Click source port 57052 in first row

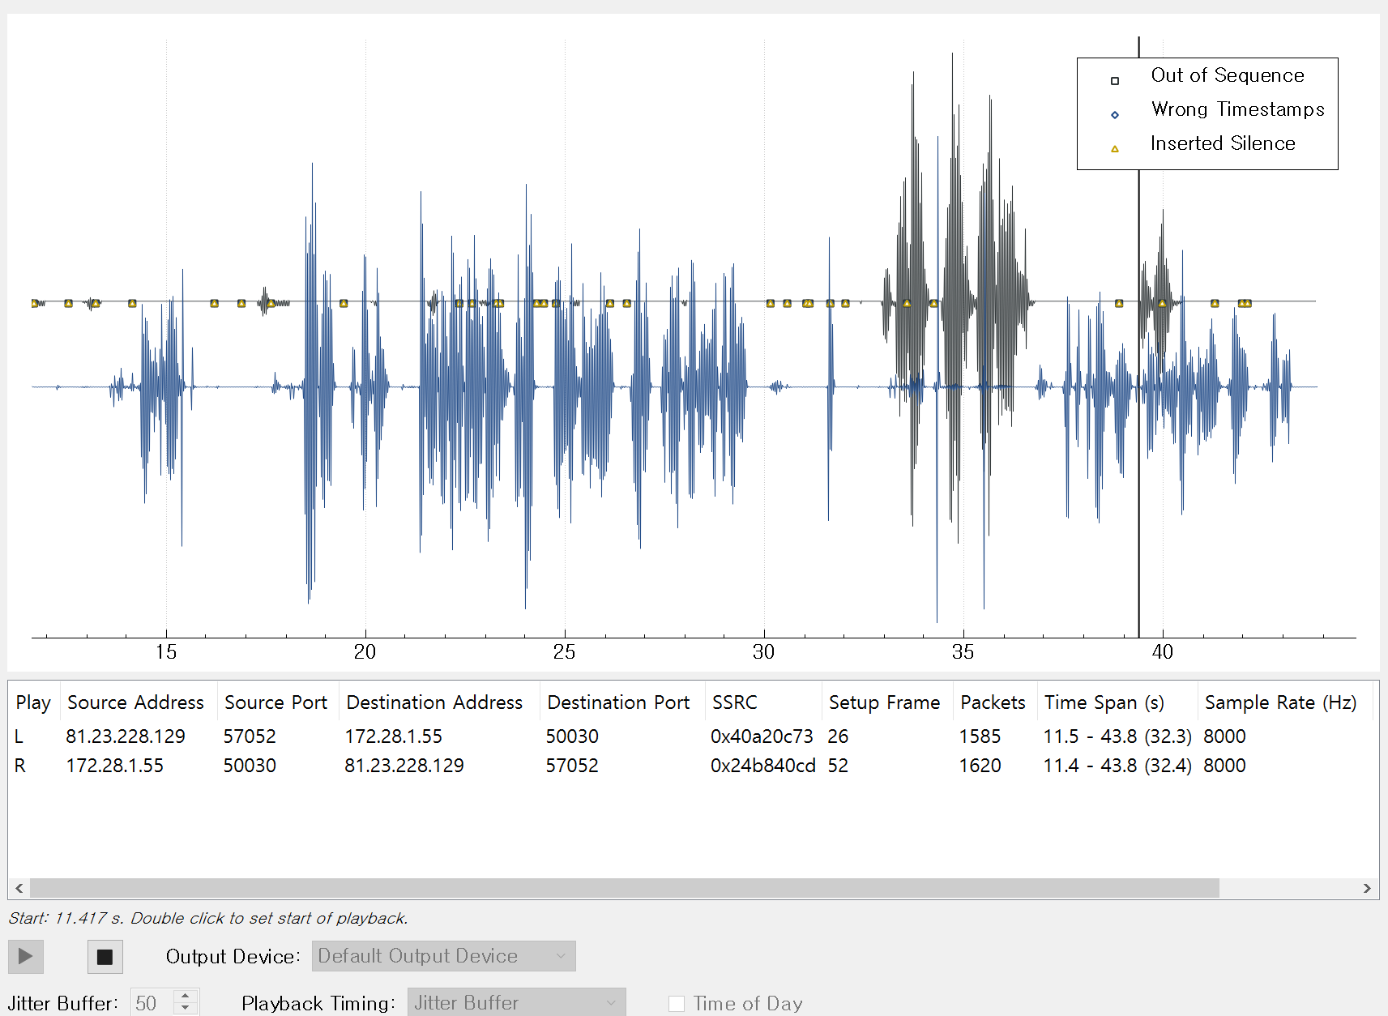click(x=250, y=736)
